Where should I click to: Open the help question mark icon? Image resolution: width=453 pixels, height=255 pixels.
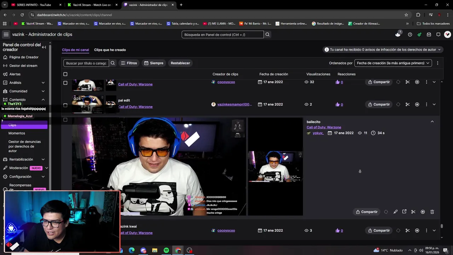pyautogui.click(x=410, y=34)
